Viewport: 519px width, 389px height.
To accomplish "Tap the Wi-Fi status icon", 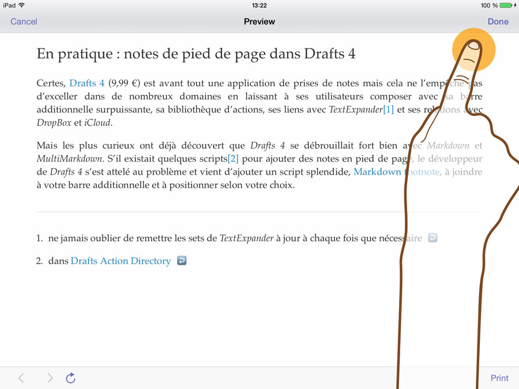I will [22, 5].
